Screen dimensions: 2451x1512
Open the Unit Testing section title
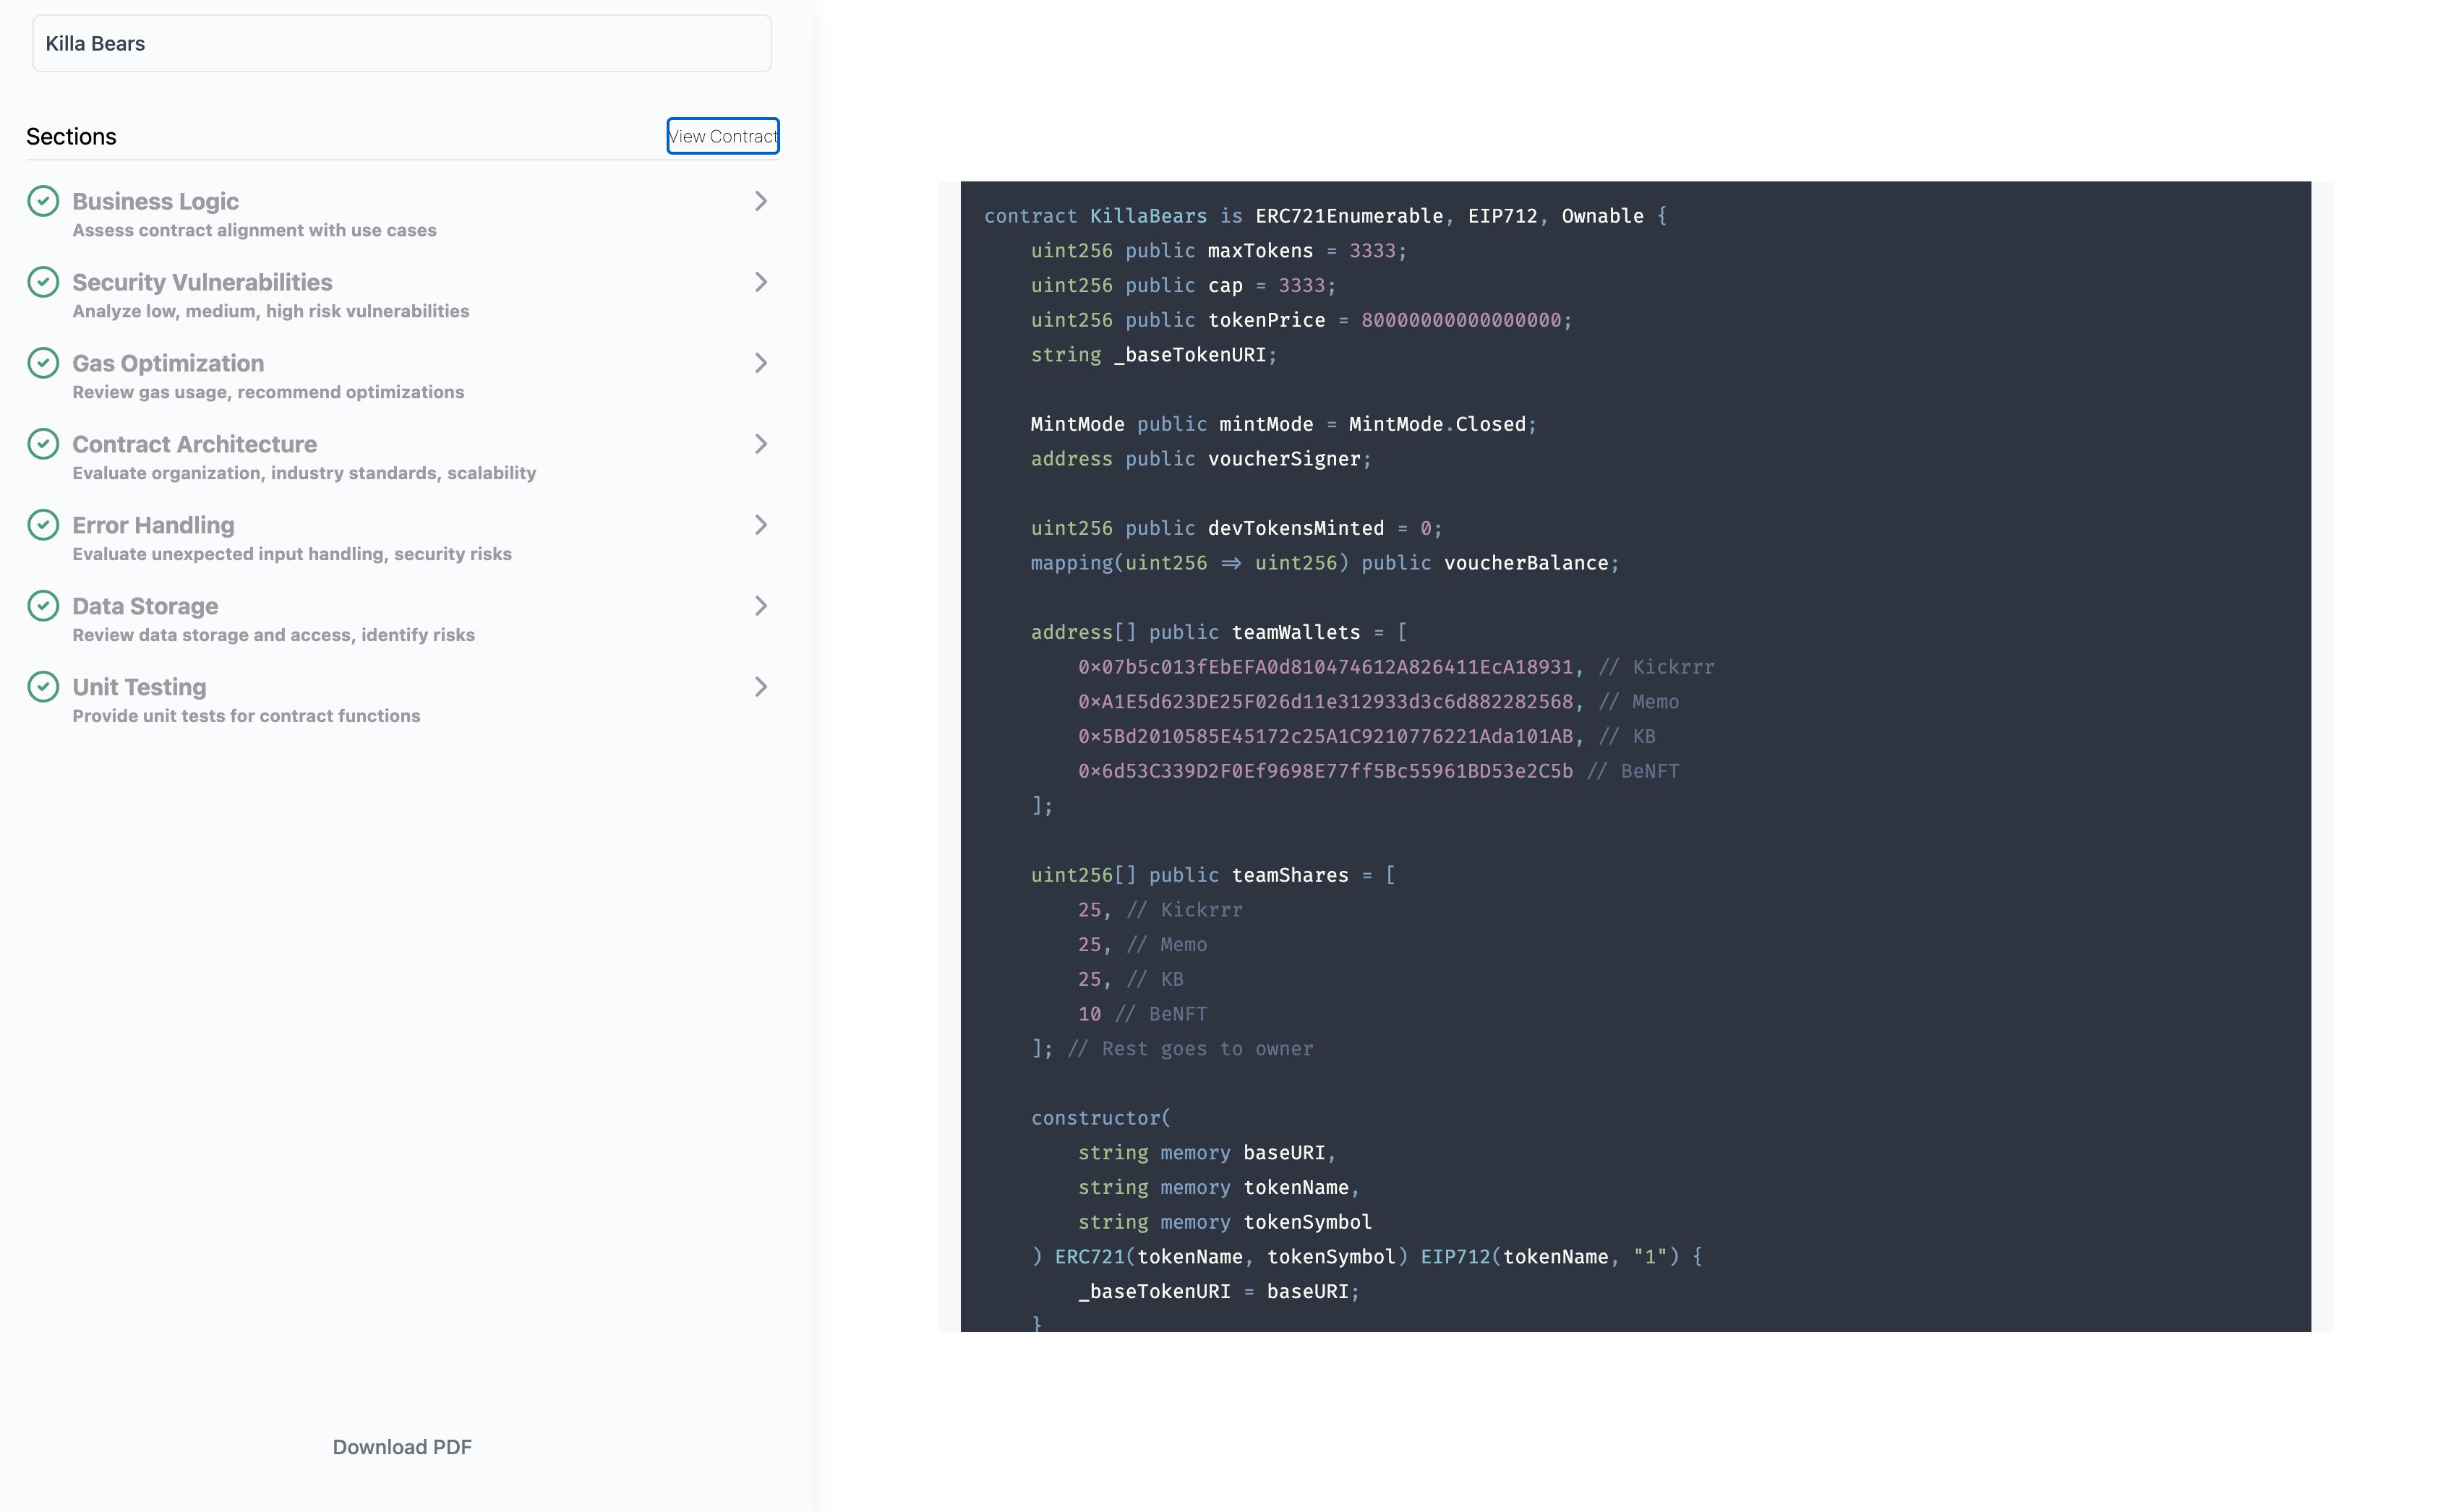point(139,687)
